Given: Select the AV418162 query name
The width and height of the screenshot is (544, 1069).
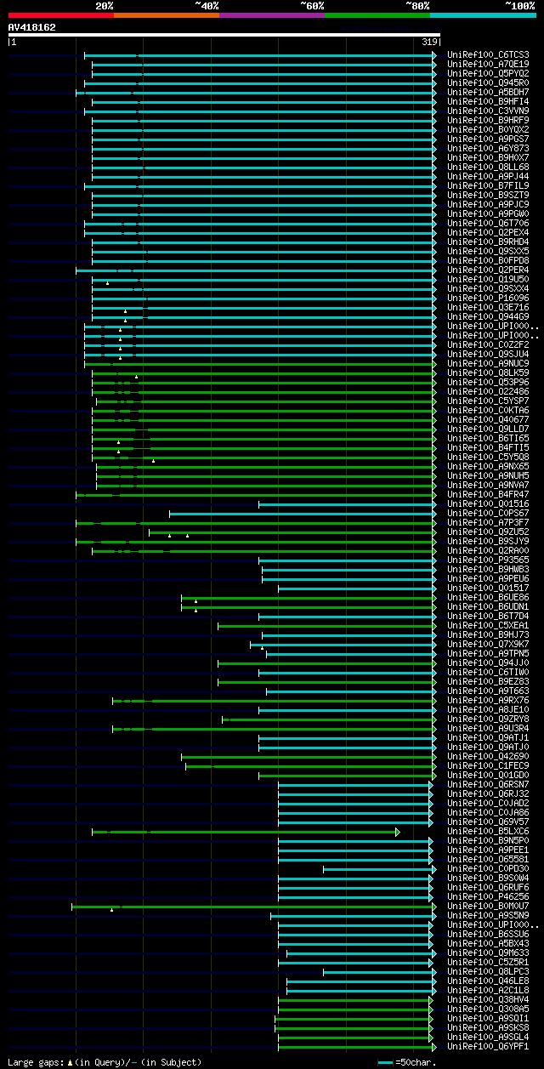Looking at the screenshot, I should [x=32, y=27].
